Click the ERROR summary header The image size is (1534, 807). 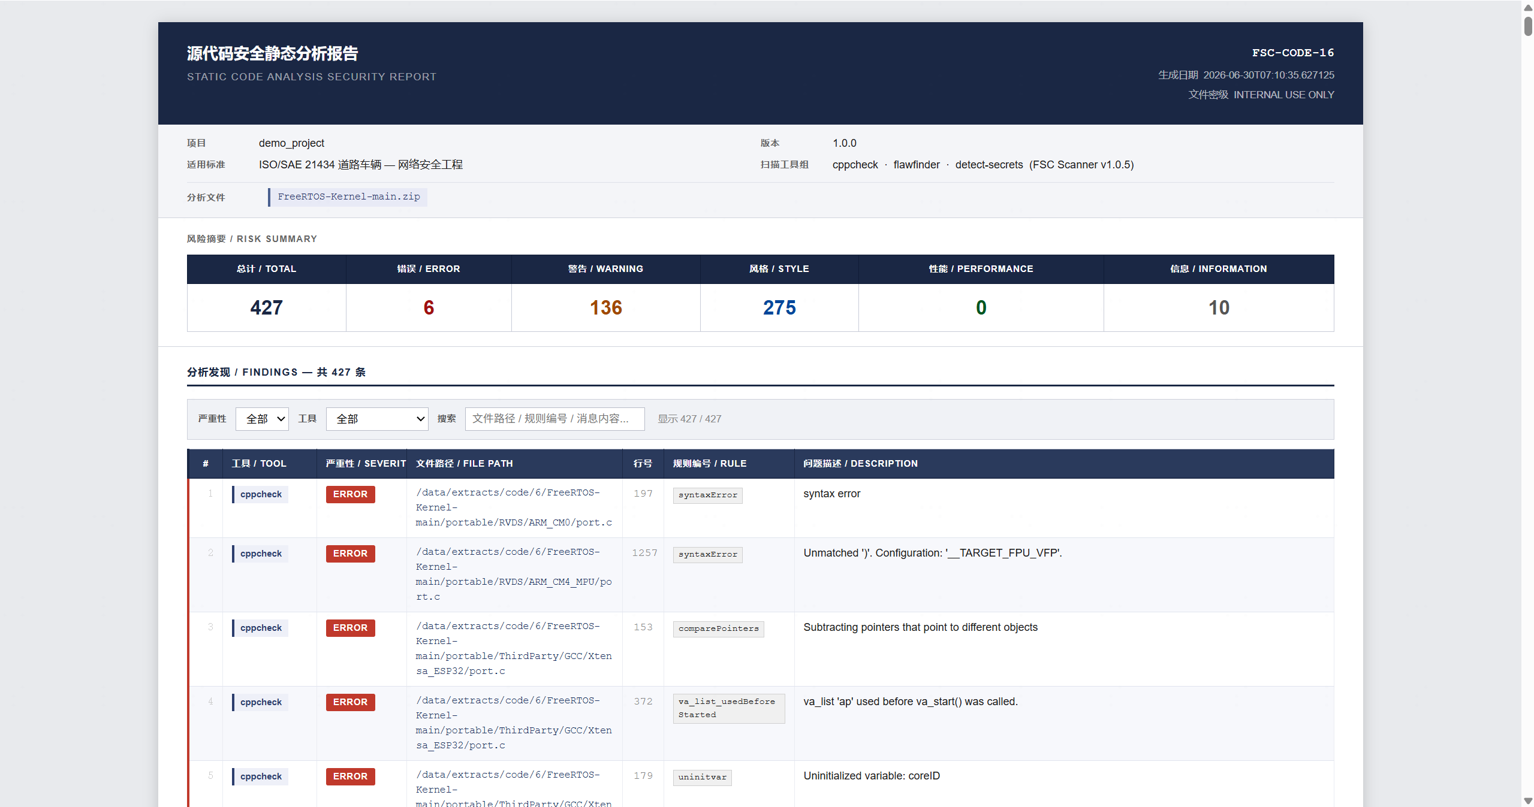[x=429, y=269]
